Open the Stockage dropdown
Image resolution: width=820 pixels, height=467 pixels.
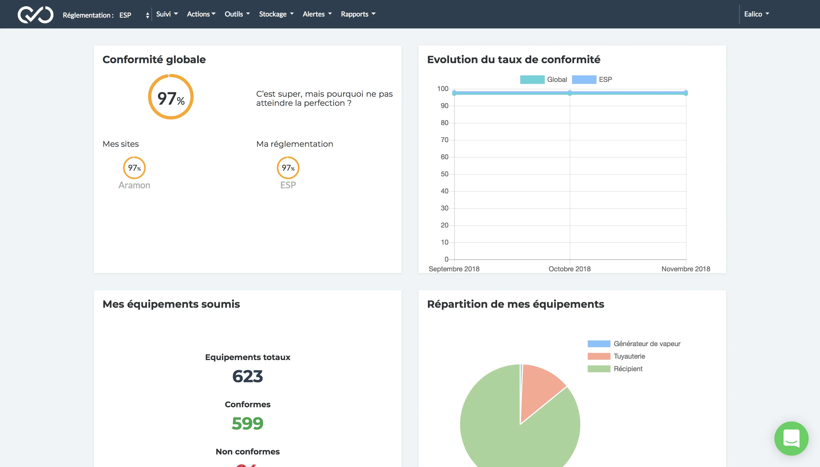pyautogui.click(x=276, y=14)
